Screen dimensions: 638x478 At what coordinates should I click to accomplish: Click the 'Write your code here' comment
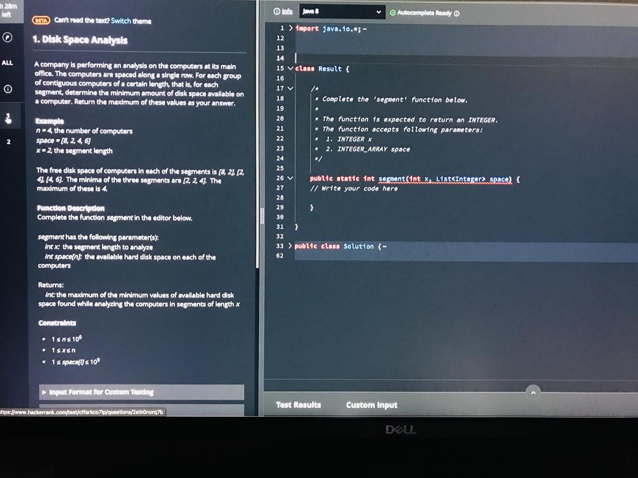pos(354,189)
